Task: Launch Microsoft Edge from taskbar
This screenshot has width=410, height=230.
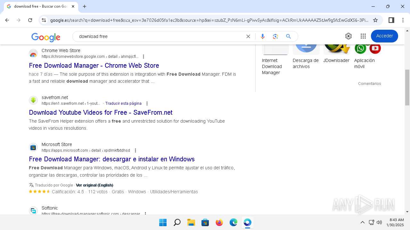Action: [x=233, y=222]
